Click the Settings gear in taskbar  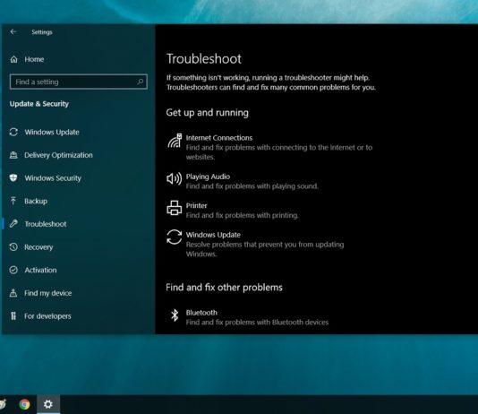(x=48, y=404)
